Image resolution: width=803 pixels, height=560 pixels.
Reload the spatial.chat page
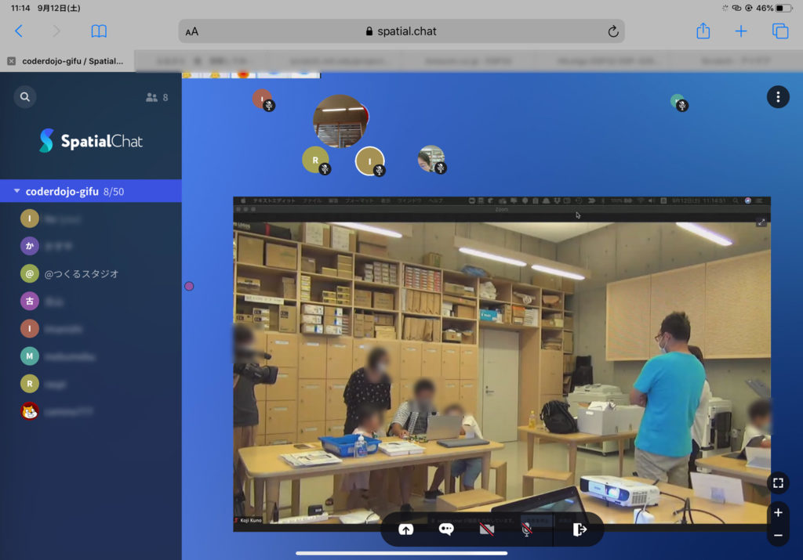pos(613,31)
